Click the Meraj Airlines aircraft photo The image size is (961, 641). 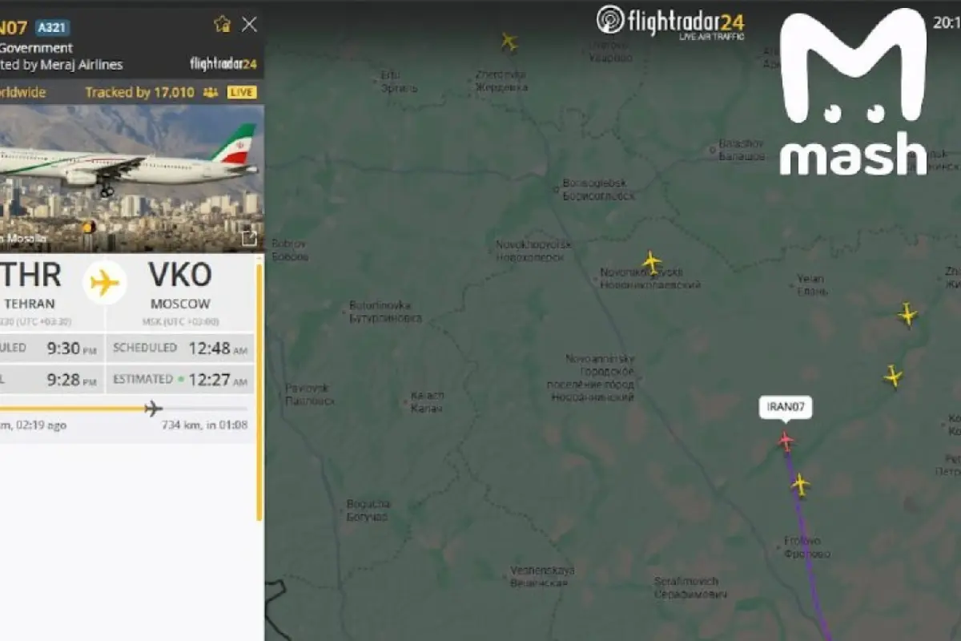coord(131,179)
